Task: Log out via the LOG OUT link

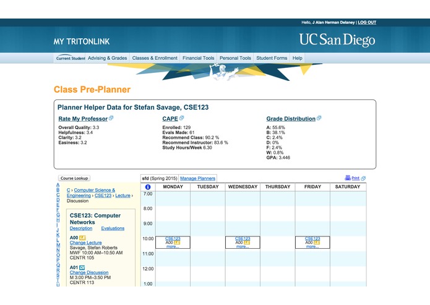Action: click(x=367, y=22)
